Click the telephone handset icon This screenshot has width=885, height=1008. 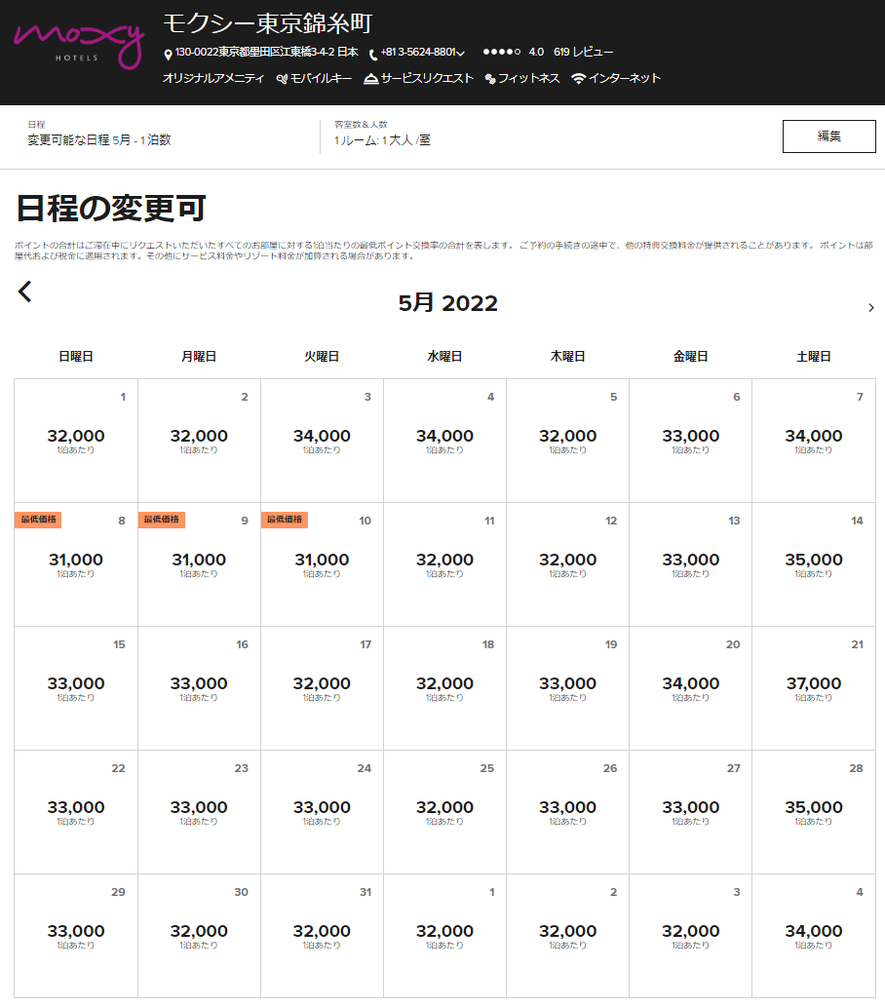(373, 54)
